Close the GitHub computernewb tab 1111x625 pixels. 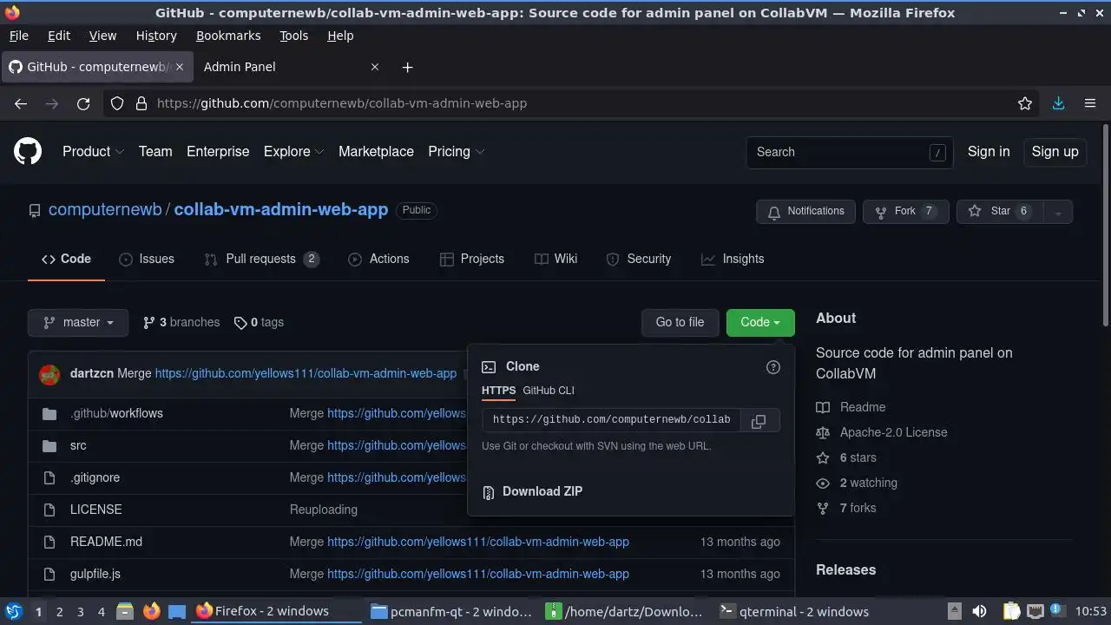point(180,67)
